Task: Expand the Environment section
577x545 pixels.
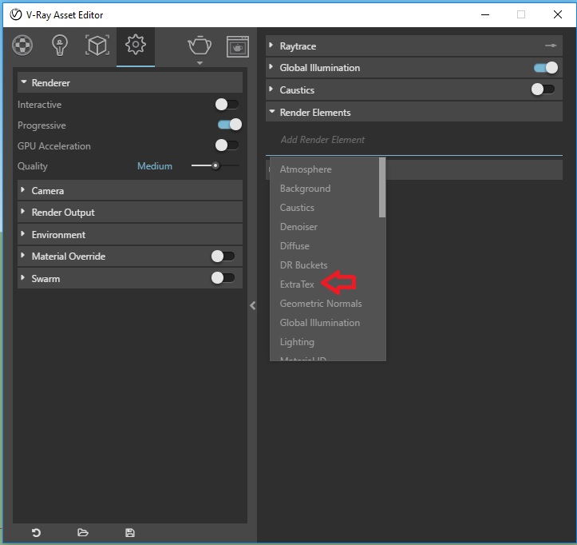Action: 130,234
